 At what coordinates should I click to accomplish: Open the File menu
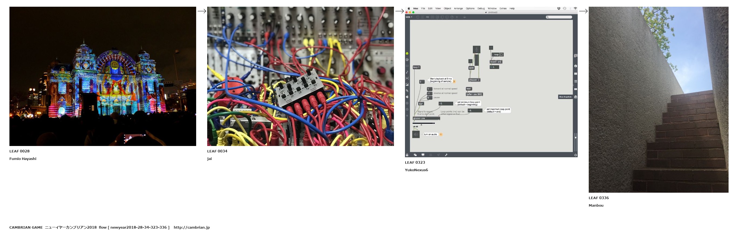click(423, 9)
